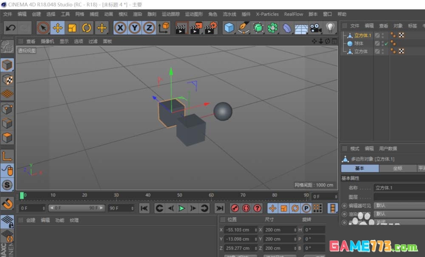Toggle the X axis lock
425x257 pixels.
coord(121,28)
